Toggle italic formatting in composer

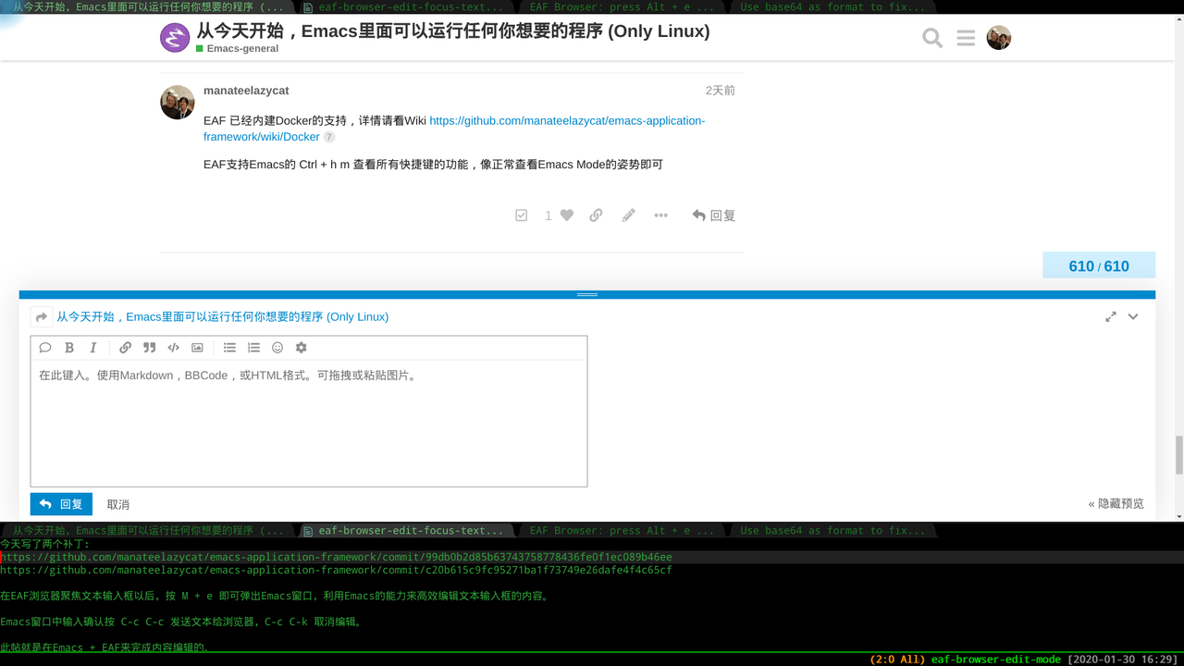[93, 348]
